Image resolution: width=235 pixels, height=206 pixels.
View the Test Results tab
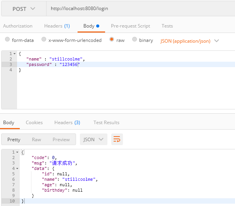(106, 123)
